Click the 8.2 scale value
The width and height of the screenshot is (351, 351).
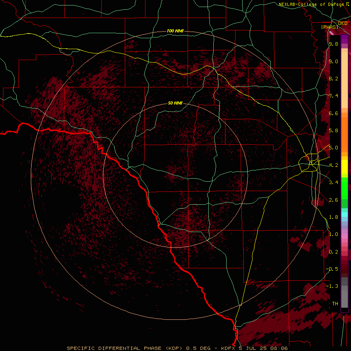coord(333,78)
